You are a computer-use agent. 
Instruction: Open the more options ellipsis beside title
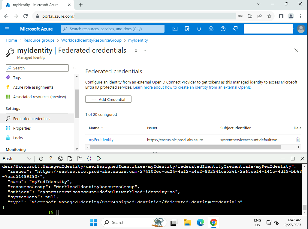146,50
